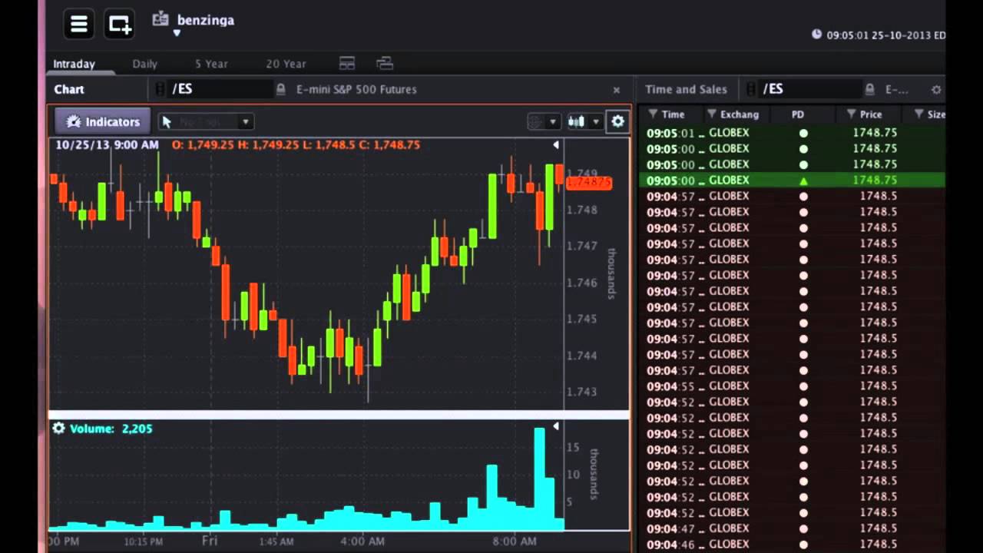The width and height of the screenshot is (983, 553).
Task: Click the benzinga workspace icon
Action: tap(160, 19)
